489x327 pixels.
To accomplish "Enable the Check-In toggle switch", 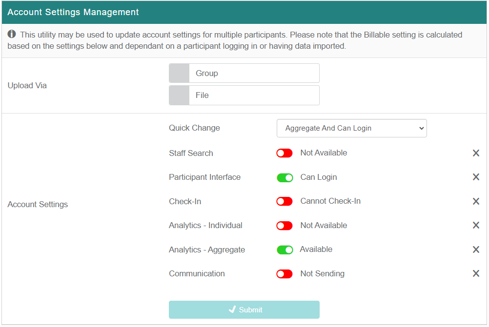I will [x=285, y=201].
